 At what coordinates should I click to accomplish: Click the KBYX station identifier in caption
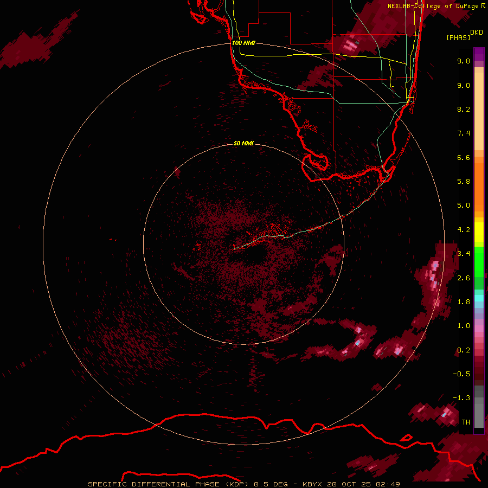(x=313, y=484)
